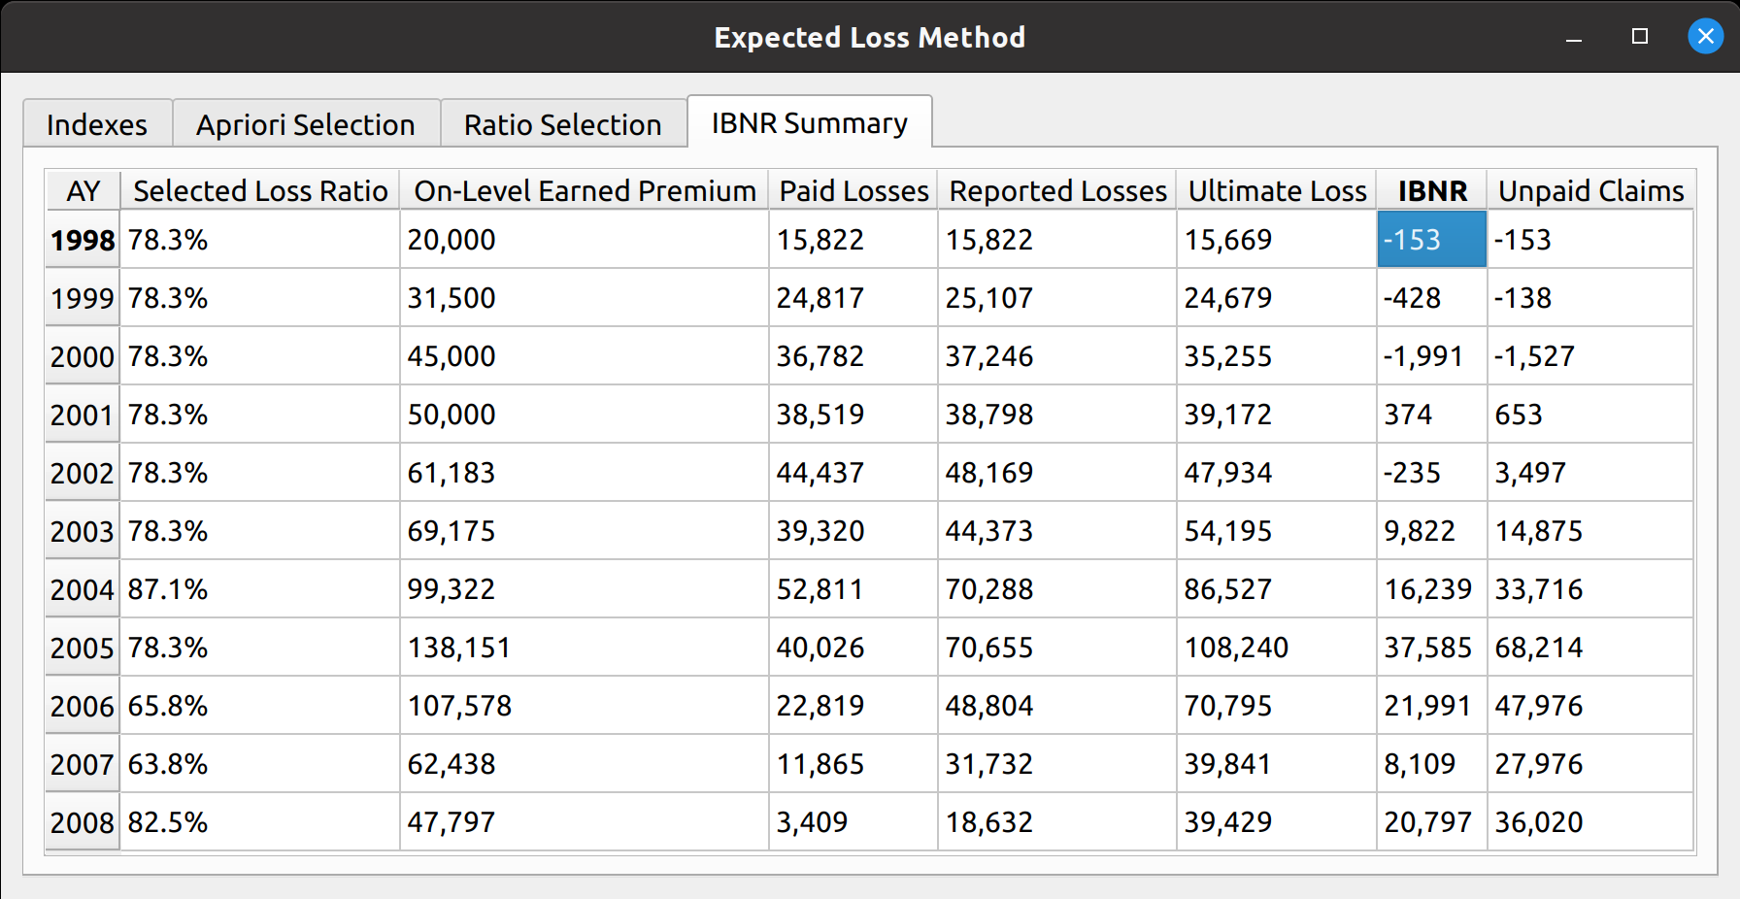Close the Expected Loss Method window
This screenshot has width=1740, height=899.
[1705, 37]
